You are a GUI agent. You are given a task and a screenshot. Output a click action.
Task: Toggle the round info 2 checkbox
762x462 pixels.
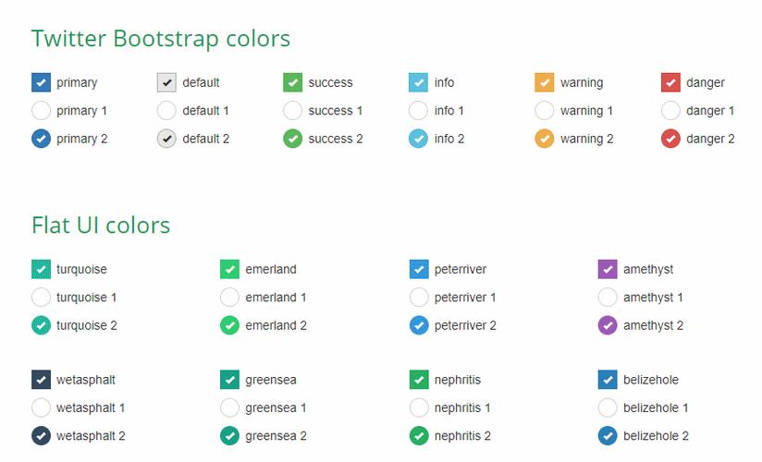(418, 139)
